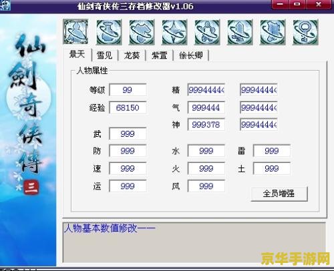Click the 人物基本数值修改 description text
334x271 pixels.
pyautogui.click(x=110, y=228)
